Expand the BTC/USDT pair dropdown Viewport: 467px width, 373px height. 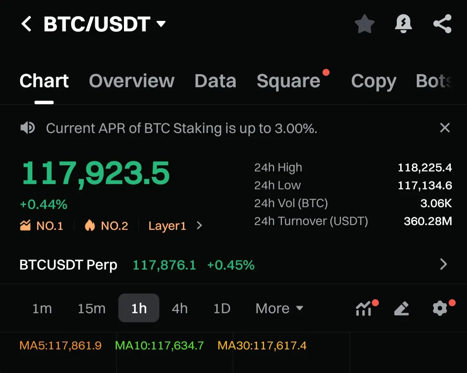[161, 24]
